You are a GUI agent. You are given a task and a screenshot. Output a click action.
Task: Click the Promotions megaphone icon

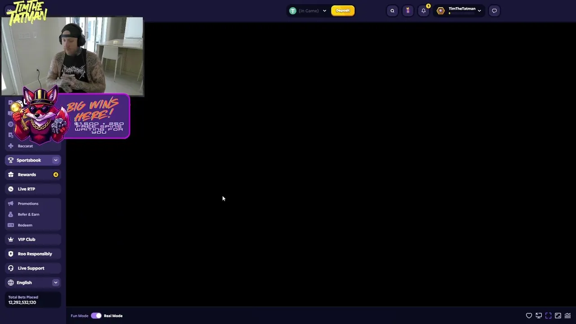coord(11,203)
